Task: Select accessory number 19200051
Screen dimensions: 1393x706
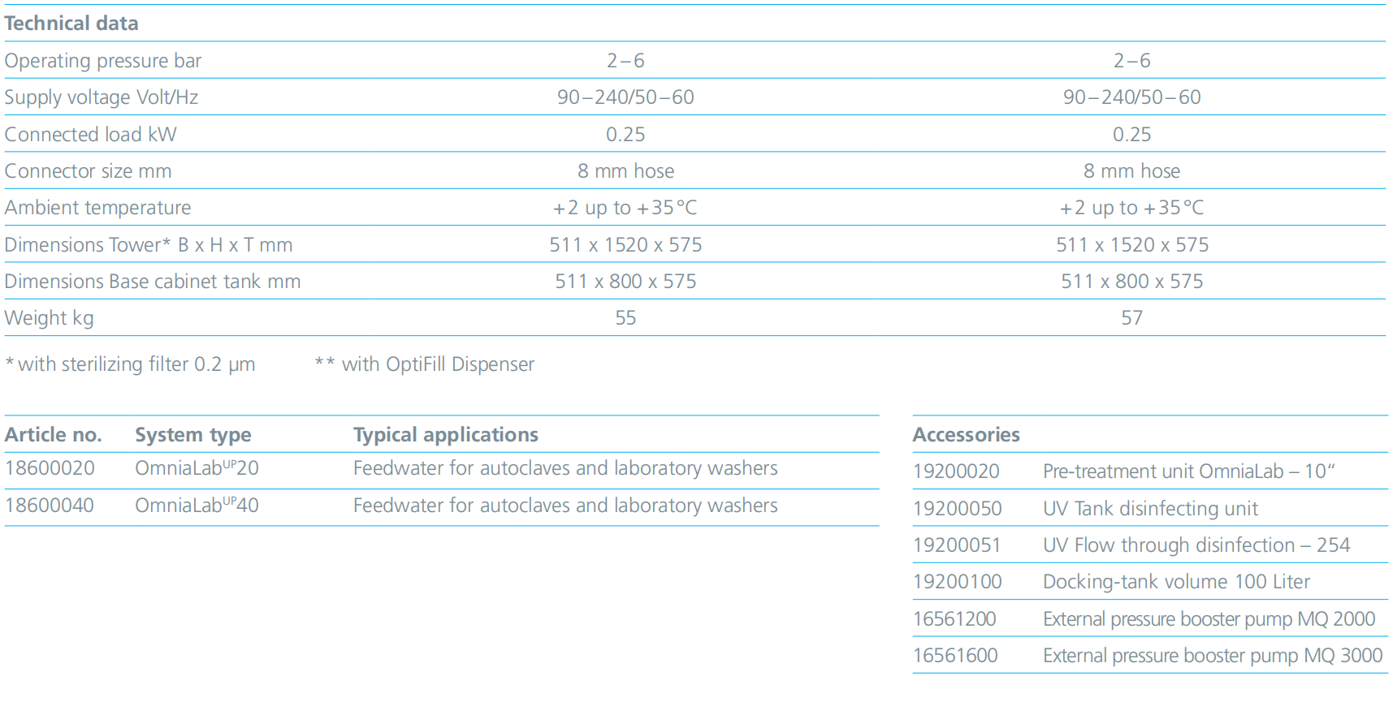Action: [x=957, y=545]
